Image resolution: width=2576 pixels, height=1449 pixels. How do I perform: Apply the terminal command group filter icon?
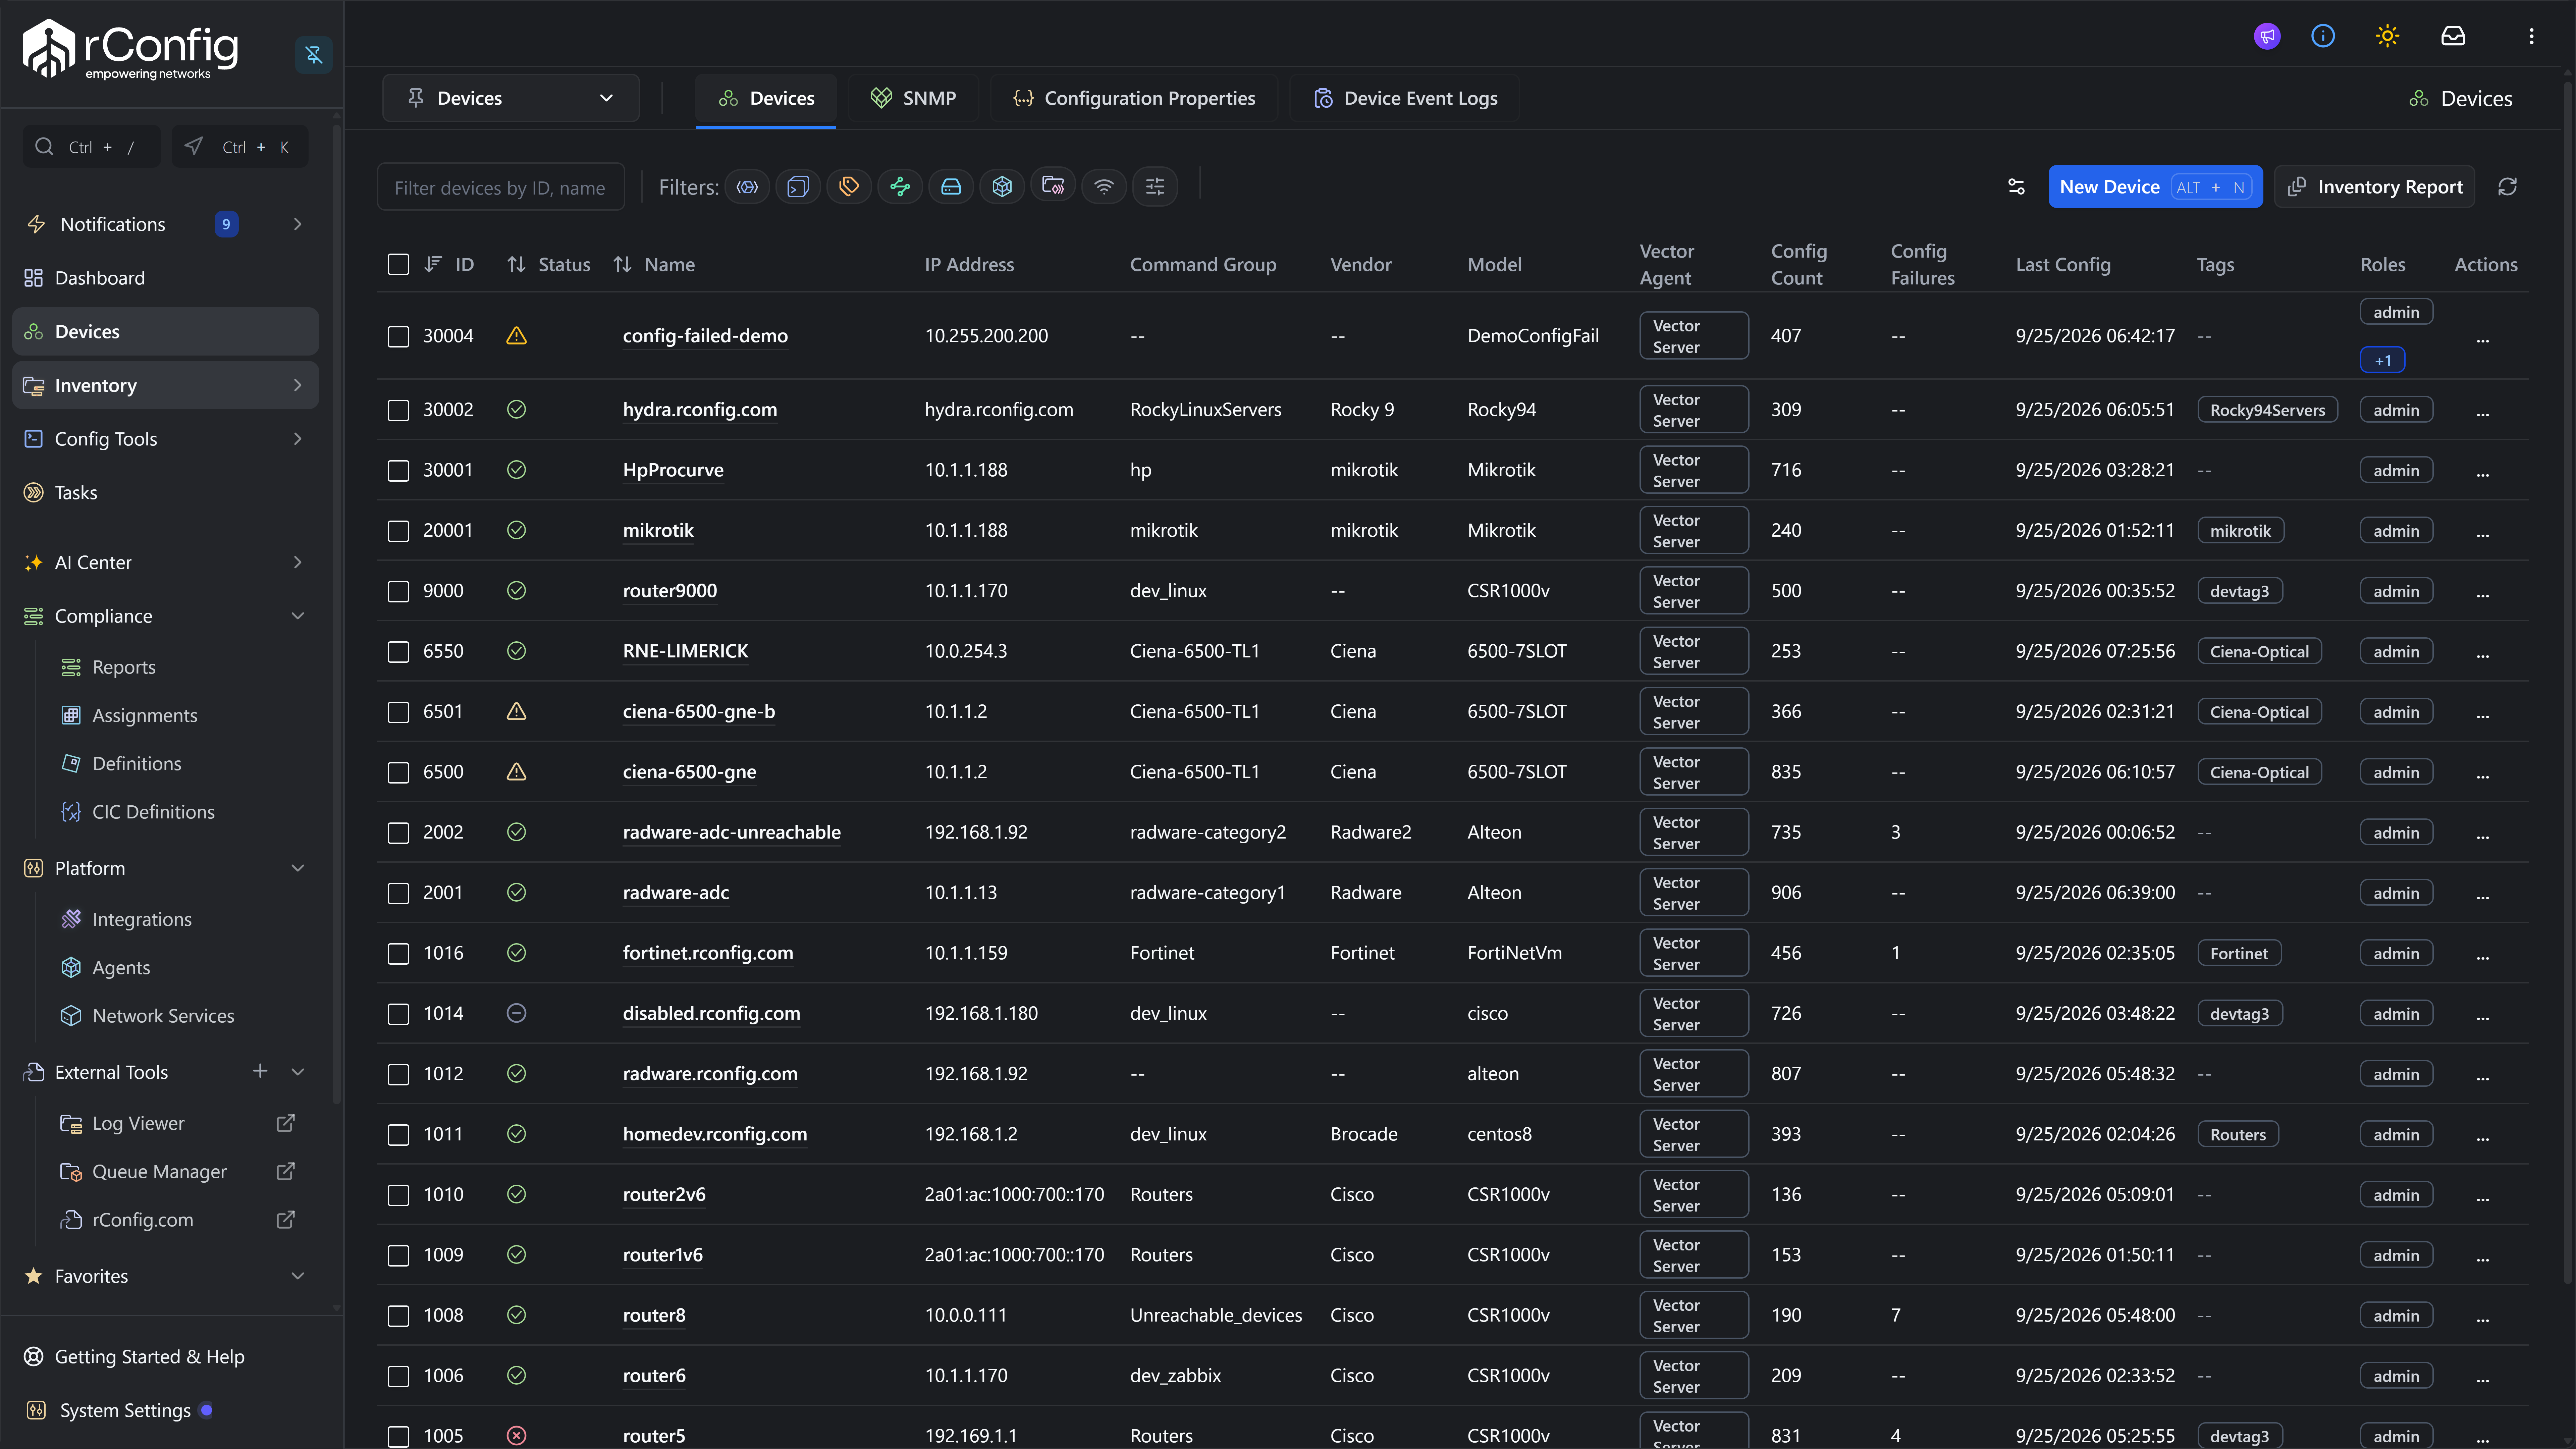tap(798, 187)
